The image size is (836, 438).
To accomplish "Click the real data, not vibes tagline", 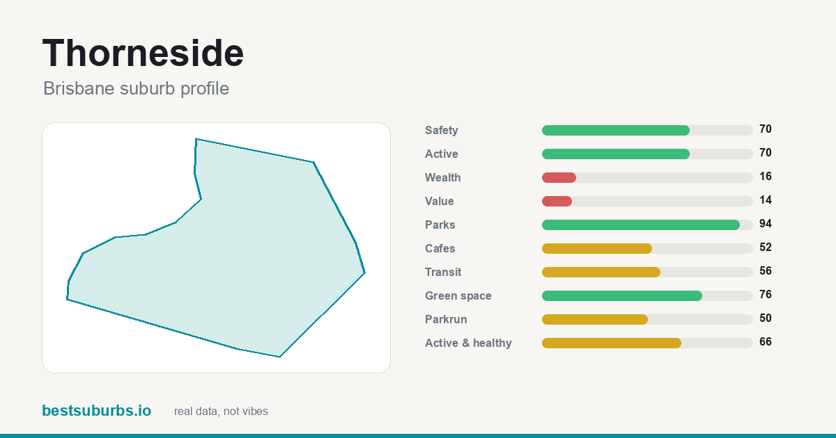I will pyautogui.click(x=221, y=412).
